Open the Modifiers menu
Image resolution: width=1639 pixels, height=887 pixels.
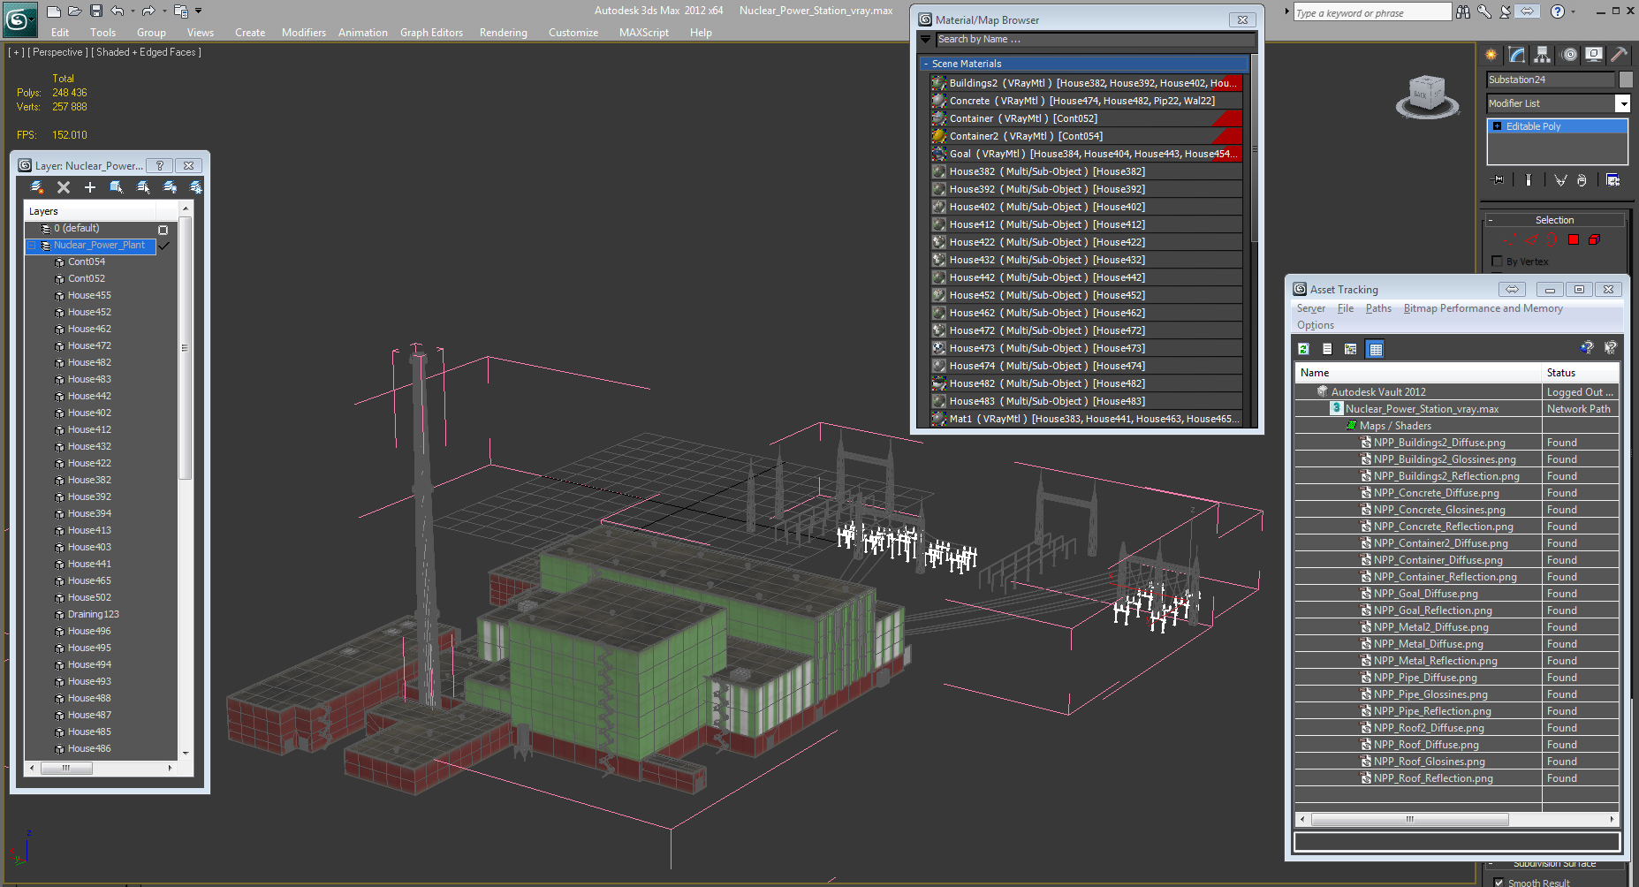tap(304, 33)
